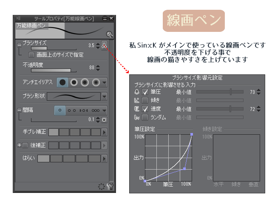Open 間隔 gap dropdown arrow

(104, 110)
